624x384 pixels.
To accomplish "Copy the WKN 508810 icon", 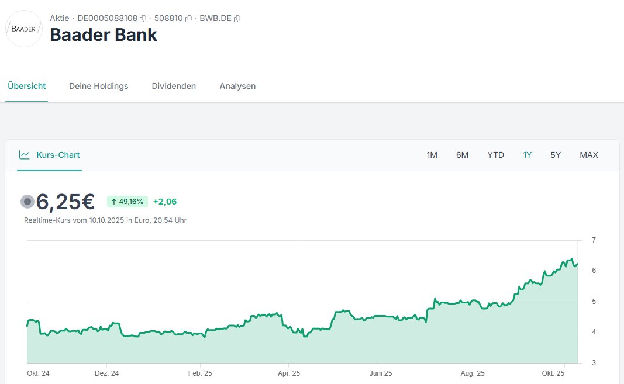I will pyautogui.click(x=189, y=19).
